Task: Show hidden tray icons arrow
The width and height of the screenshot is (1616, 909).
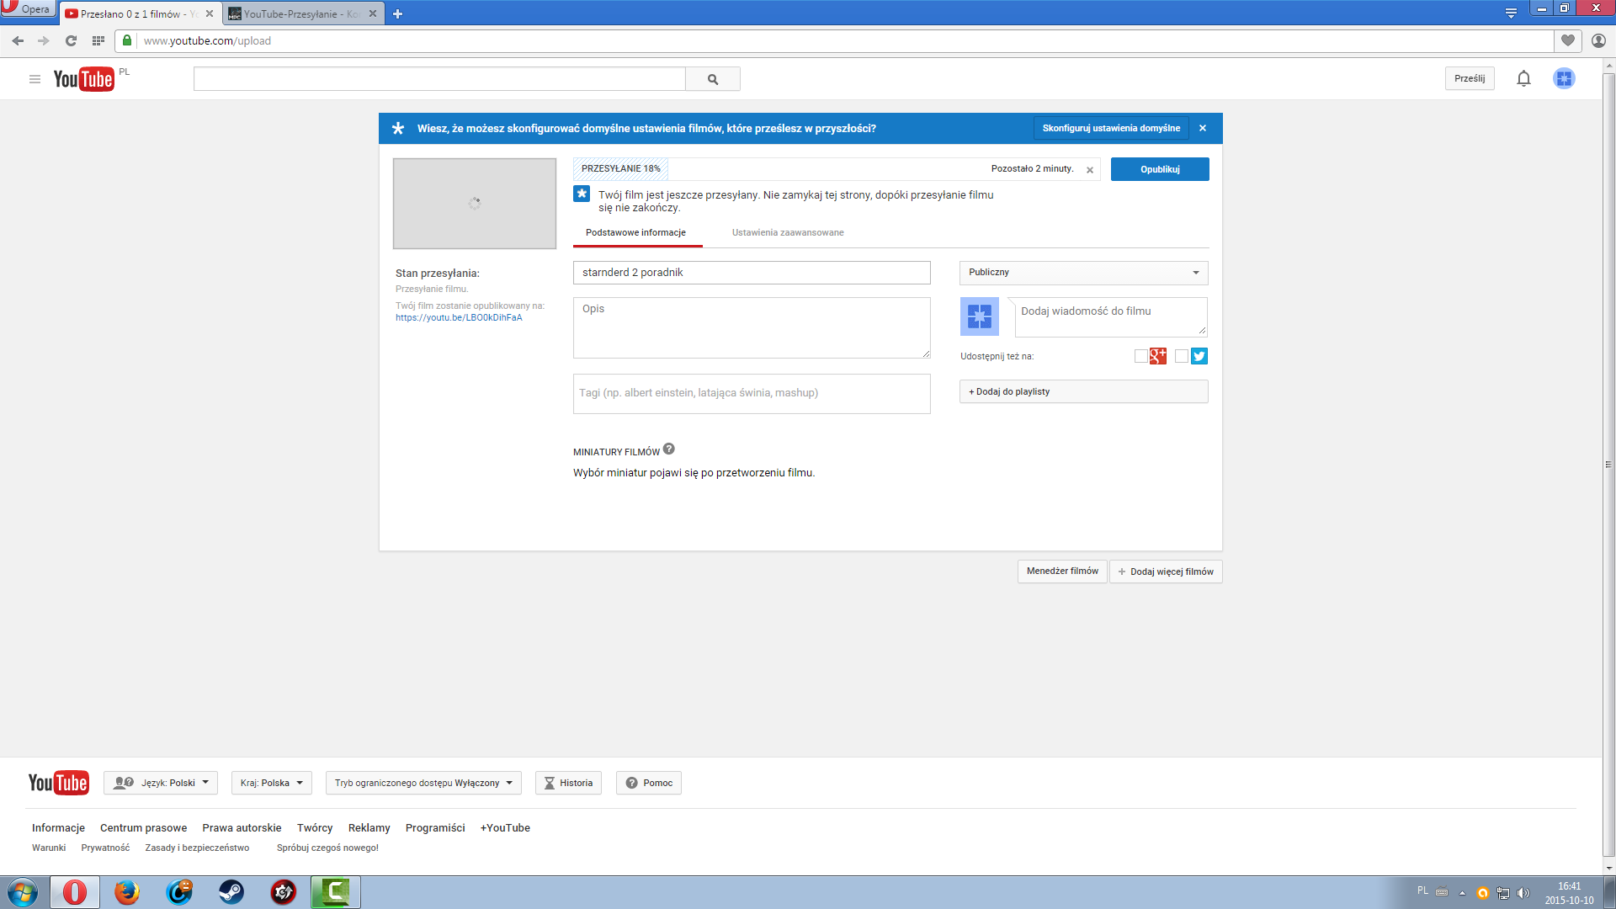Action: [1462, 893]
